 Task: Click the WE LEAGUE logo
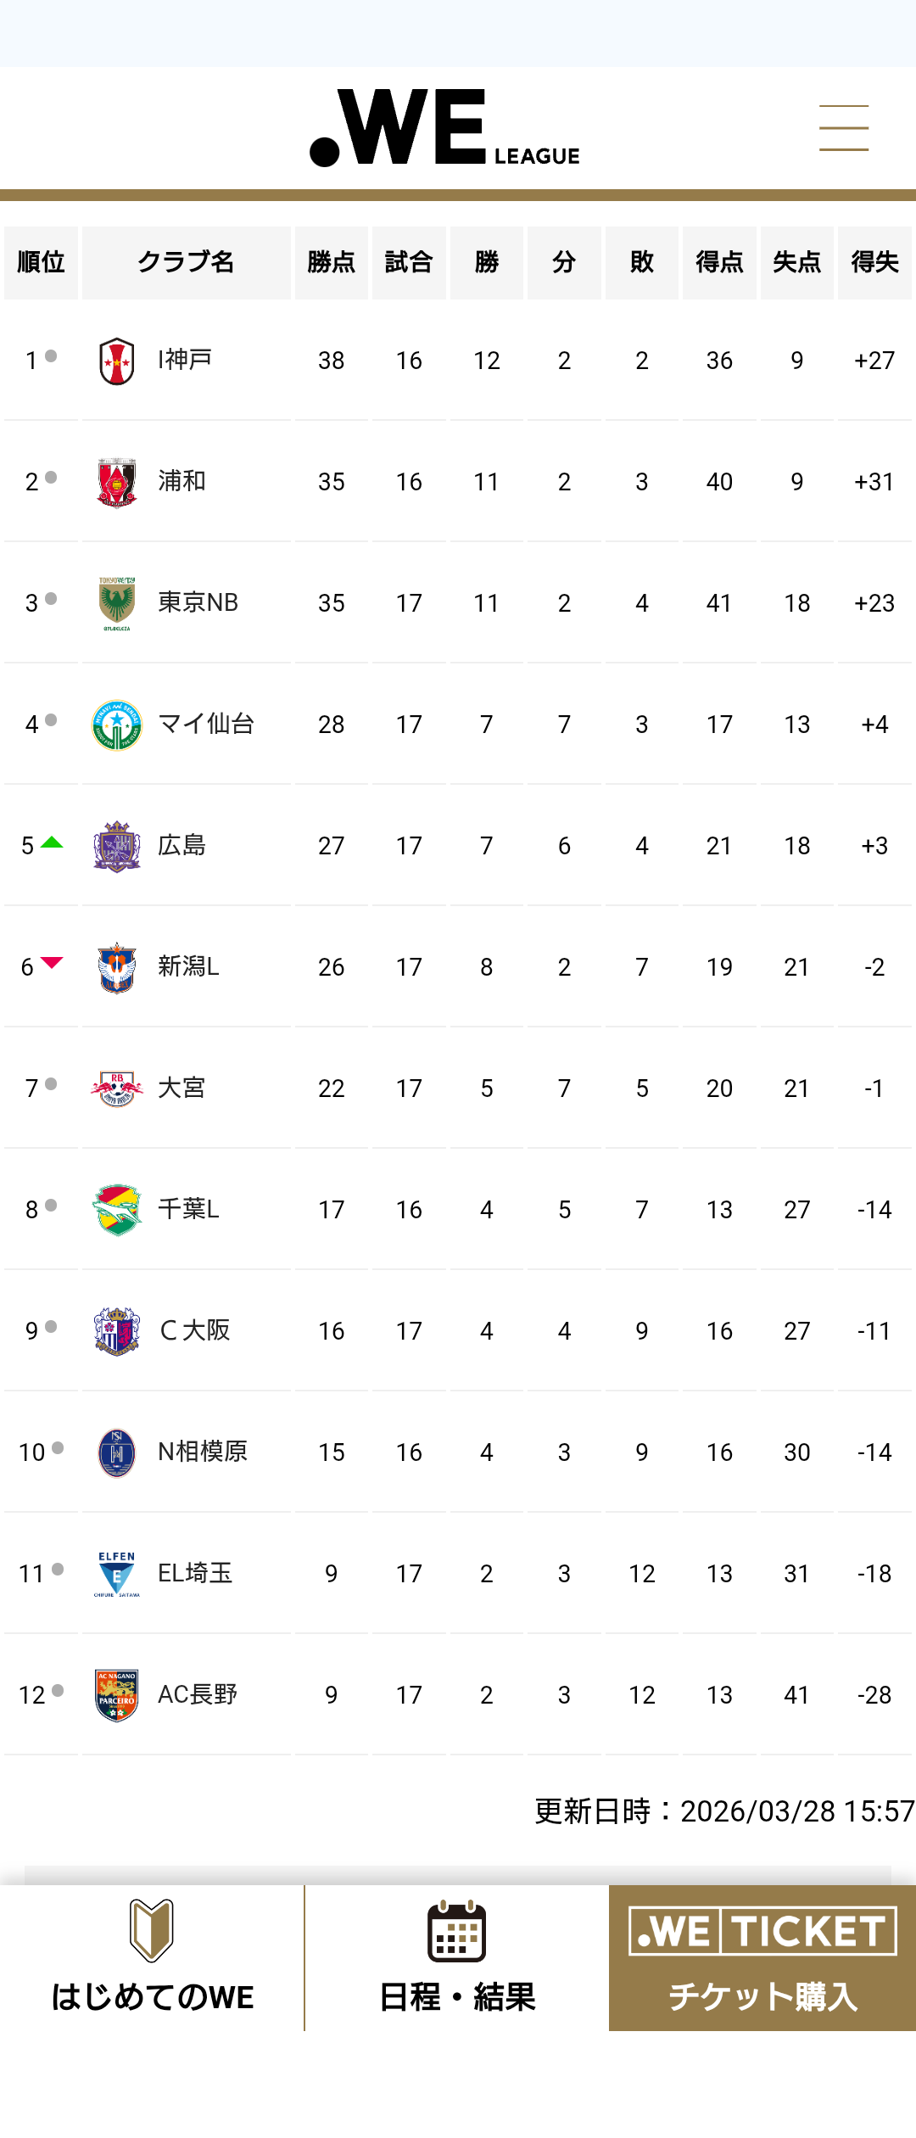(444, 128)
